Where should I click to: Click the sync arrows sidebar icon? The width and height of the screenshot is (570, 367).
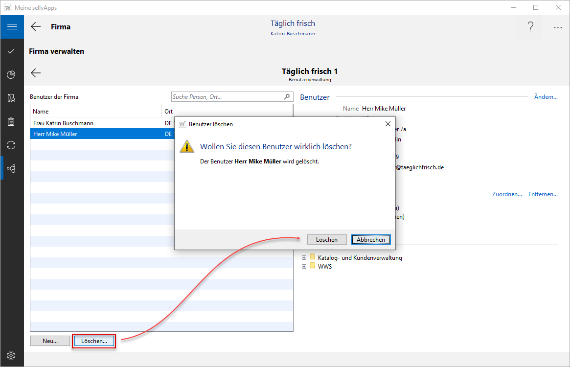tap(12, 145)
